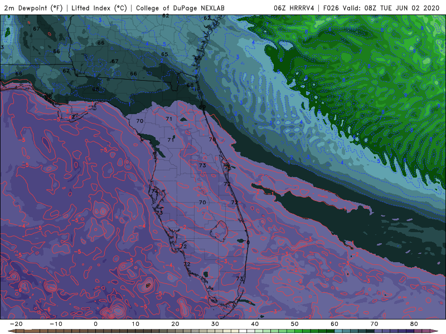
Task: Click the '-20' label on the color scale
Action: pyautogui.click(x=16, y=324)
